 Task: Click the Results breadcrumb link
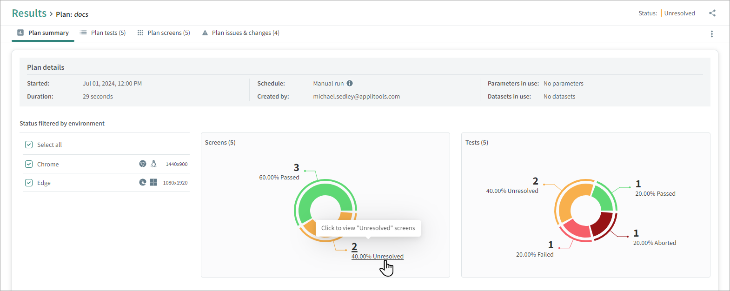29,13
